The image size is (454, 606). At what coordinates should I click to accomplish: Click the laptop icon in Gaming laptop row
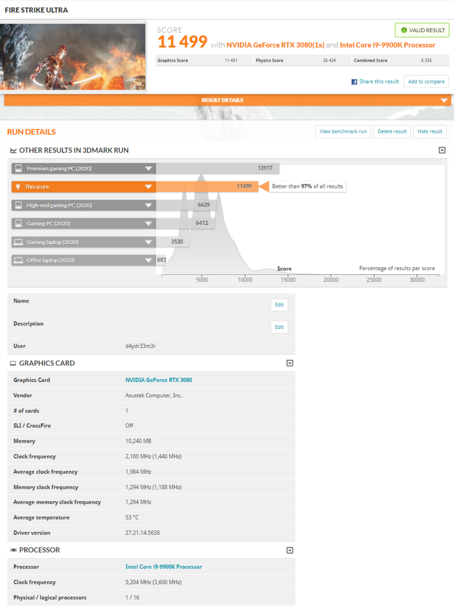[x=18, y=242]
